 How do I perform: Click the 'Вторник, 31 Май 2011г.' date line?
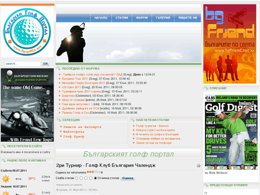click(x=77, y=190)
